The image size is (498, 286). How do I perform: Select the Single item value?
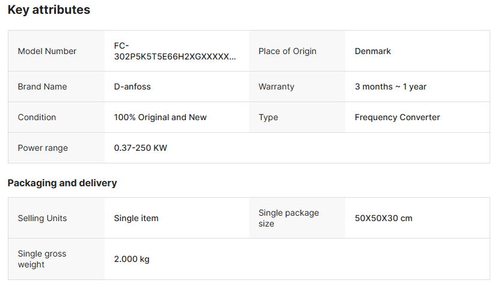(136, 219)
